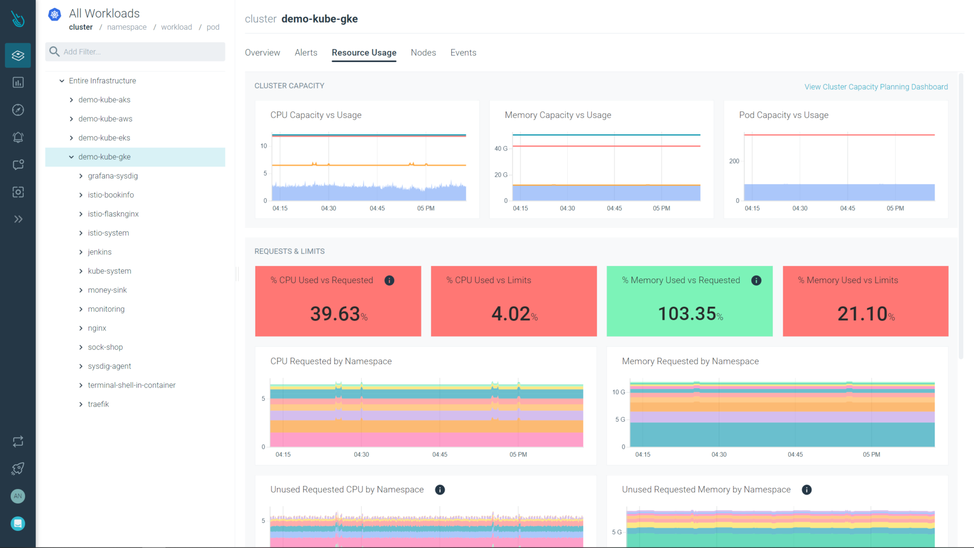Open Captures via the camera icon
The height and width of the screenshot is (548, 974).
pos(18,192)
